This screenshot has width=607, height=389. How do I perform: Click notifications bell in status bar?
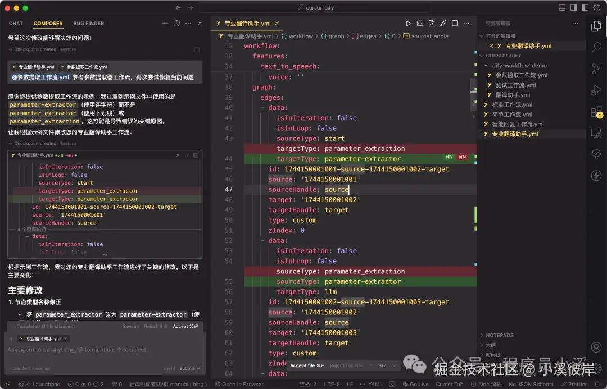597,384
